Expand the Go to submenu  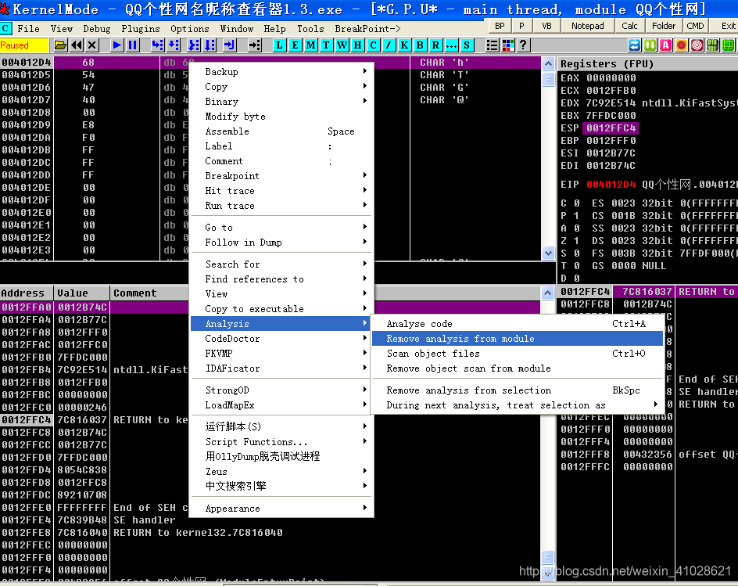click(x=281, y=228)
